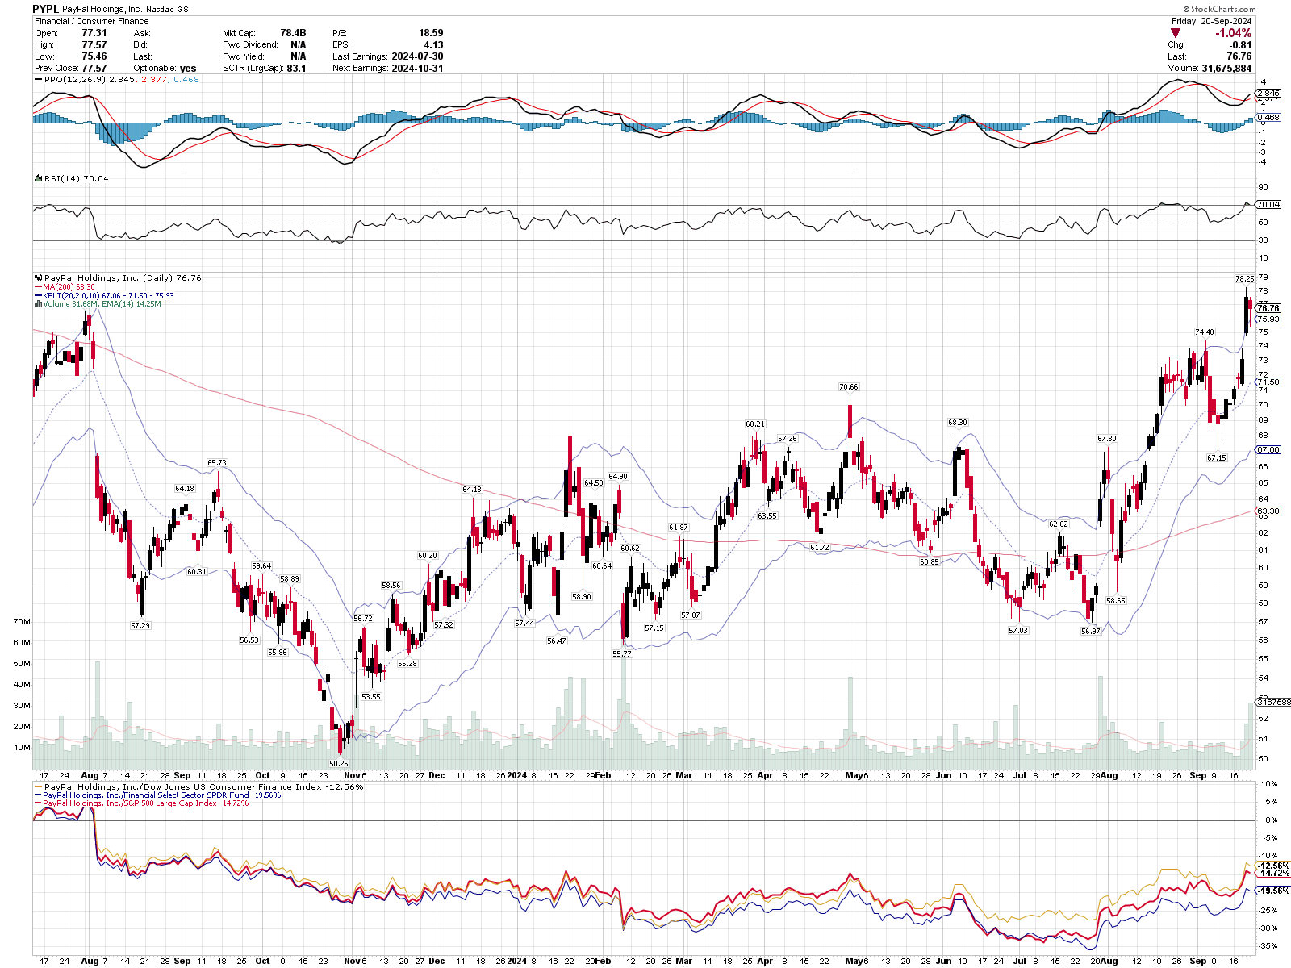Click the Mkt Cap value 78.4B

pos(293,33)
